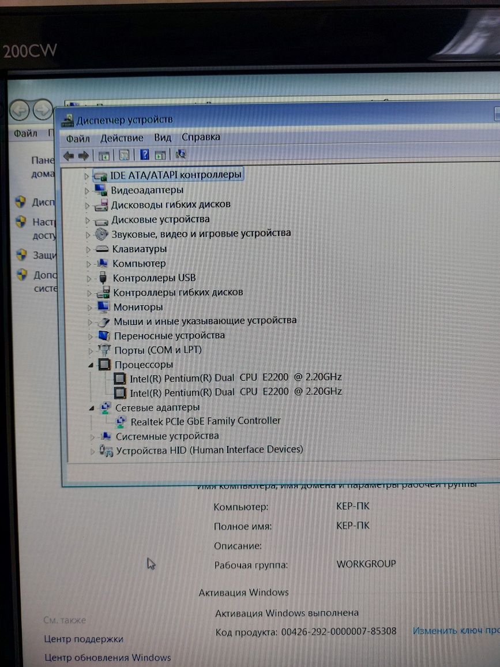The width and height of the screenshot is (500, 667).
Task: Click the show/hide console tree toolbar icon
Action: [x=104, y=156]
